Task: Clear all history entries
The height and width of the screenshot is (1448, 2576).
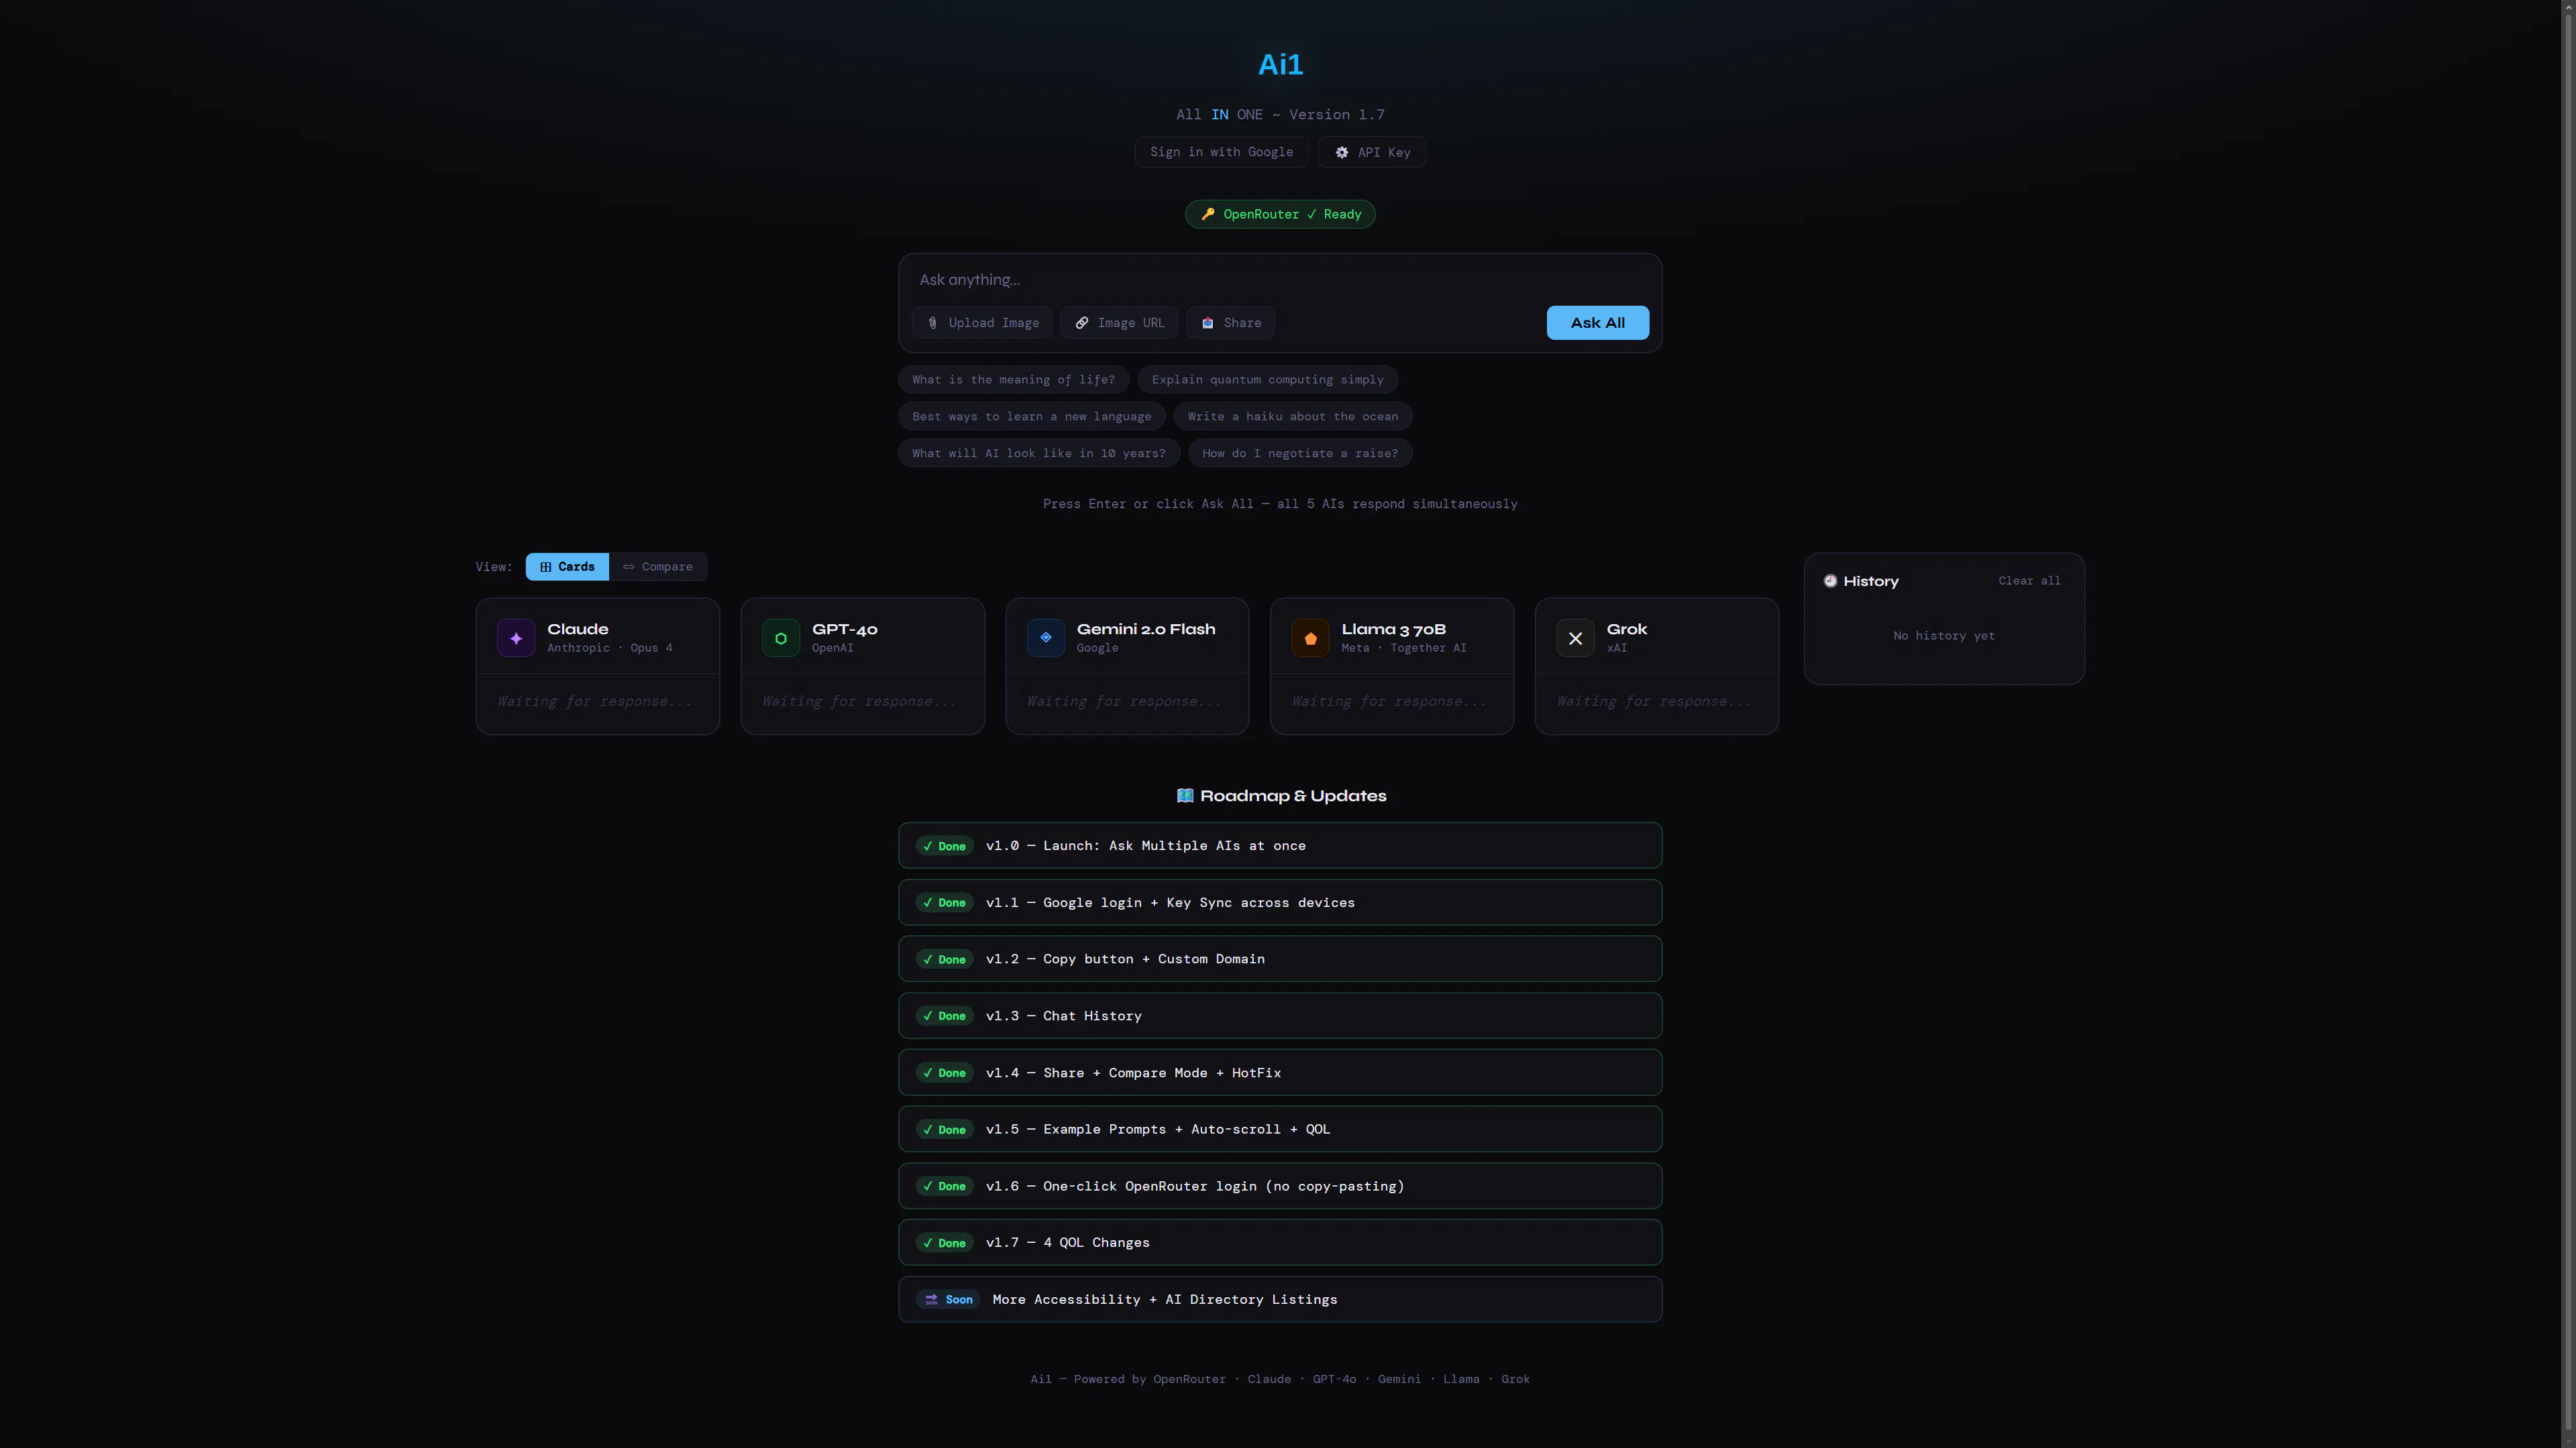Action: point(2029,581)
